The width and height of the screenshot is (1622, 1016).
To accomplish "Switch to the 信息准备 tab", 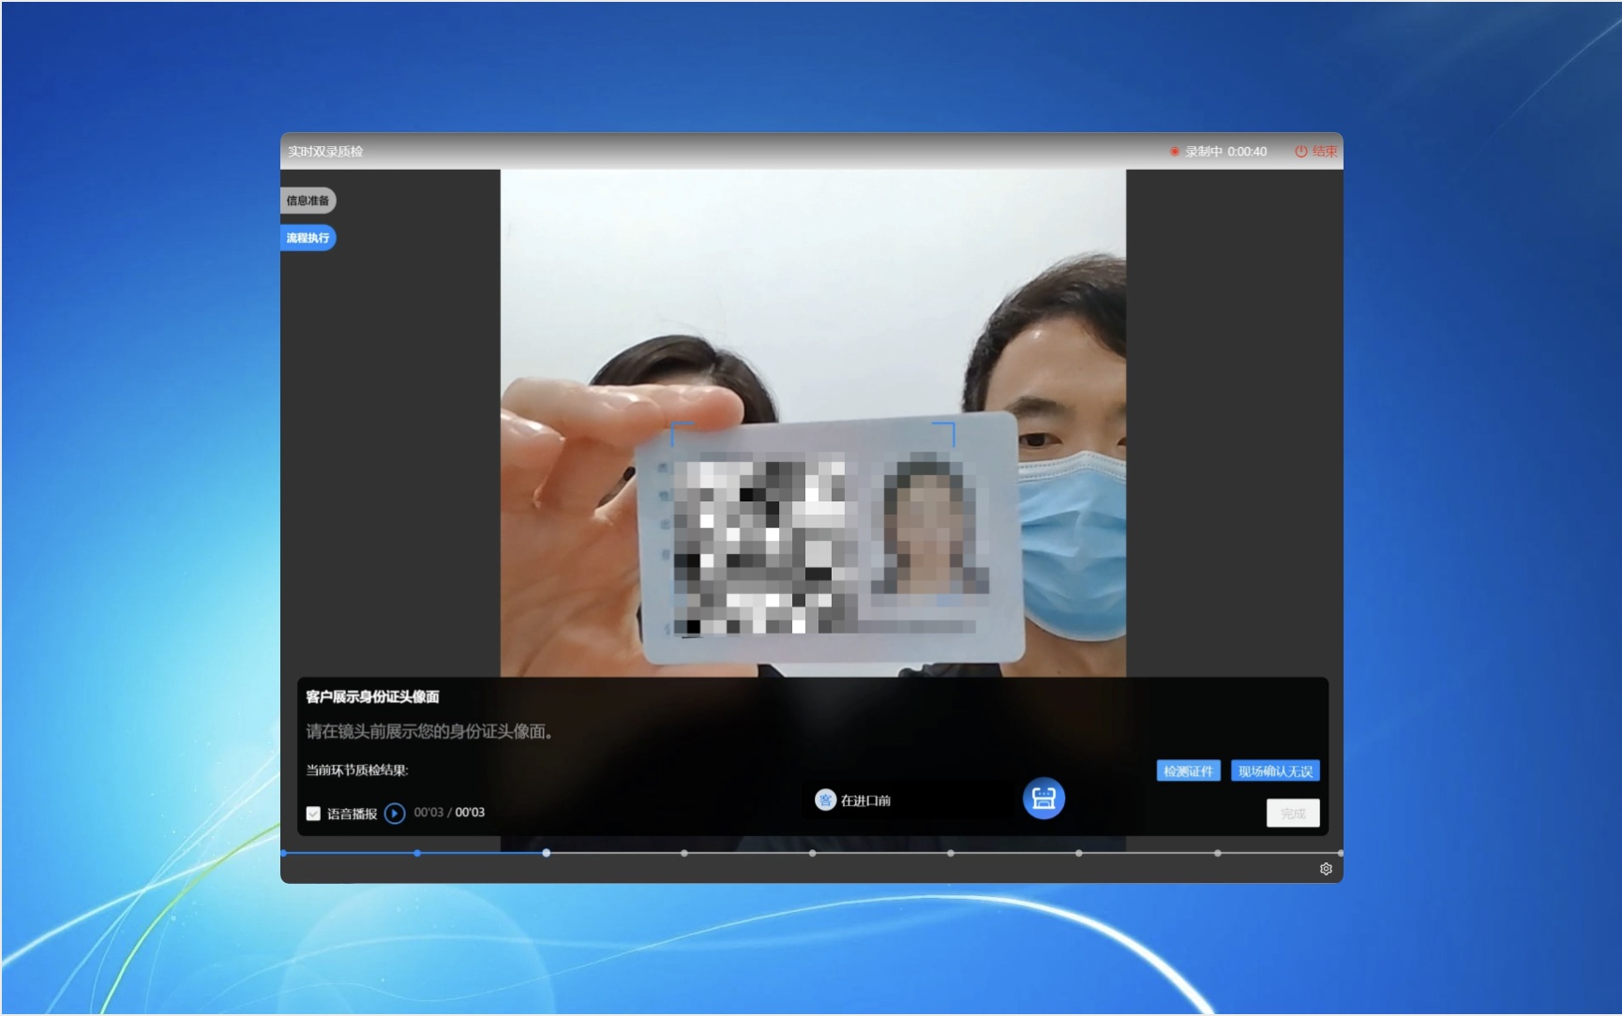I will click(x=308, y=201).
